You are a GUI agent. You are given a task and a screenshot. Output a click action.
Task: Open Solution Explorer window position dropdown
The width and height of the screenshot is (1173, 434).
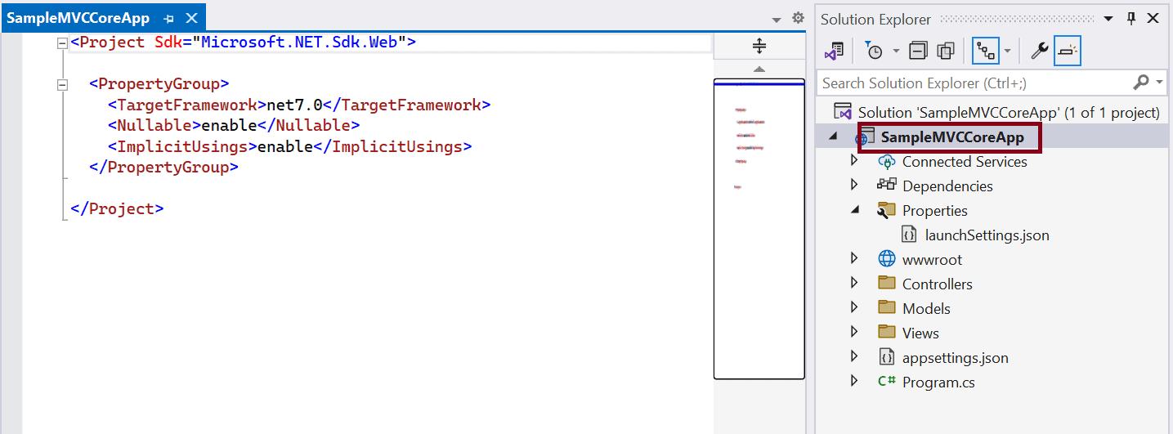[x=1108, y=18]
